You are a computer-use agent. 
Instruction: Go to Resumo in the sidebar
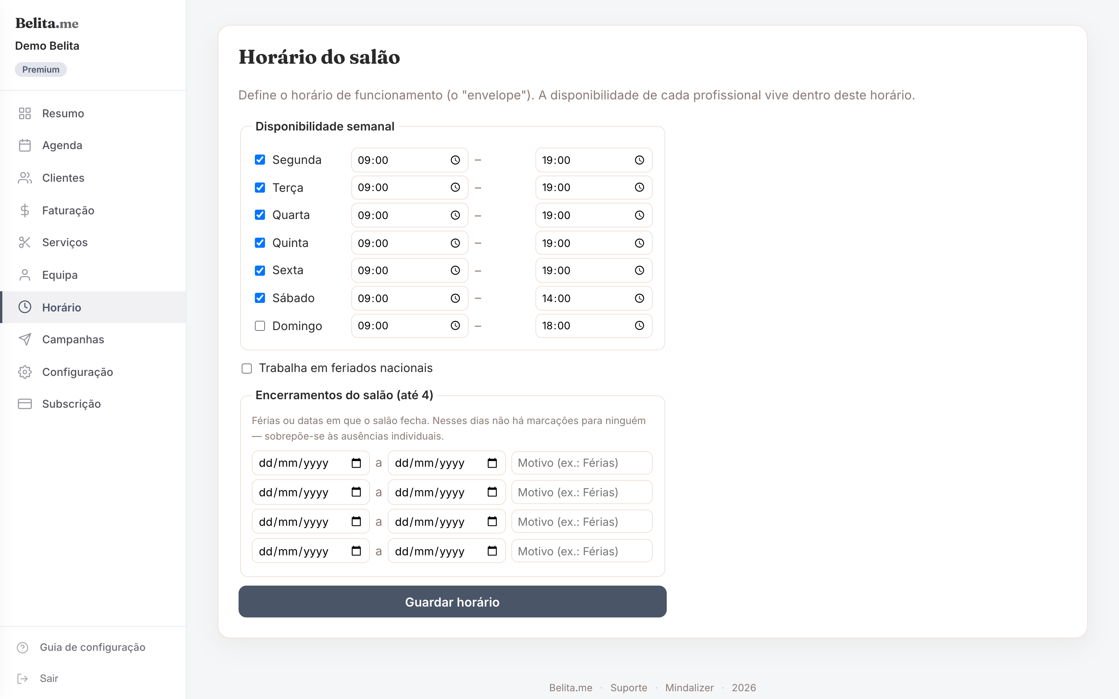pos(93,113)
